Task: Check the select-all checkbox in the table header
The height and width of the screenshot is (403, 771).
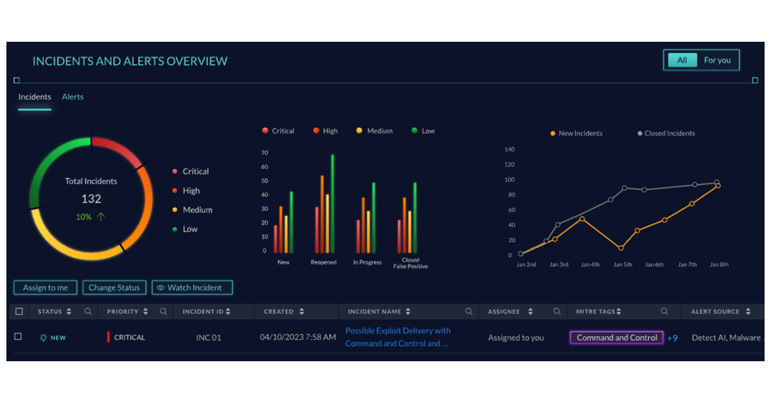Action: point(19,311)
